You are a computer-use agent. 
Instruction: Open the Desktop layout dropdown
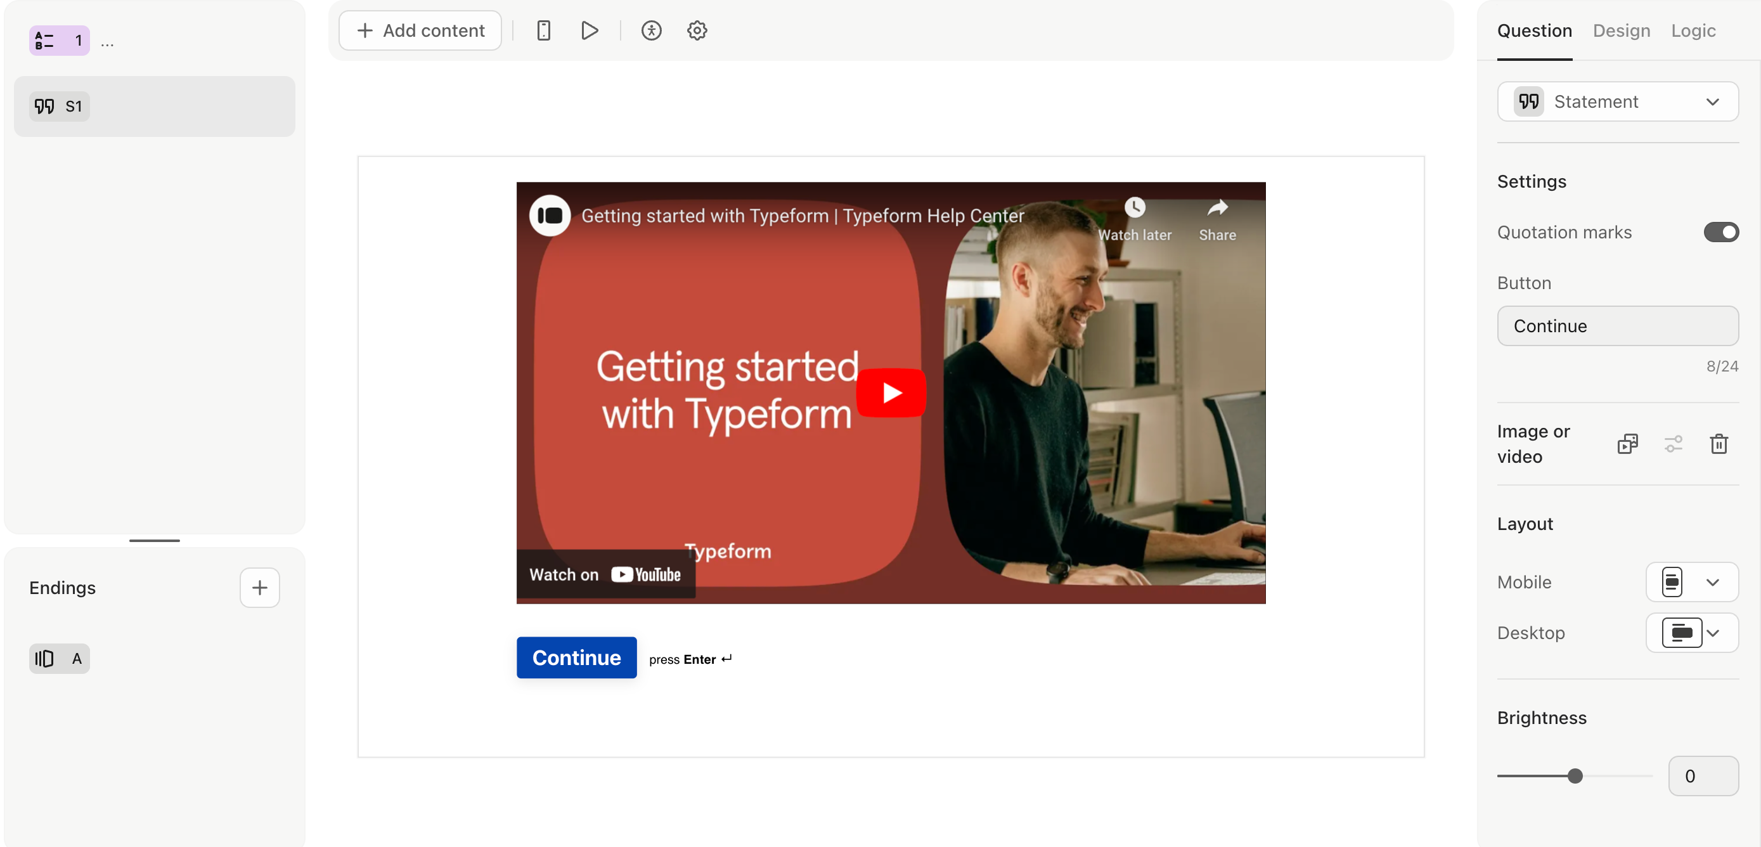click(1691, 632)
